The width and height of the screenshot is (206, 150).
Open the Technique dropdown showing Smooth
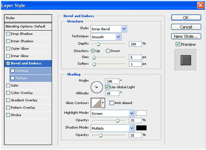coord(106,37)
